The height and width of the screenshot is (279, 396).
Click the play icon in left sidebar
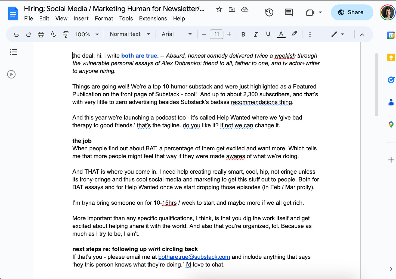(x=11, y=74)
